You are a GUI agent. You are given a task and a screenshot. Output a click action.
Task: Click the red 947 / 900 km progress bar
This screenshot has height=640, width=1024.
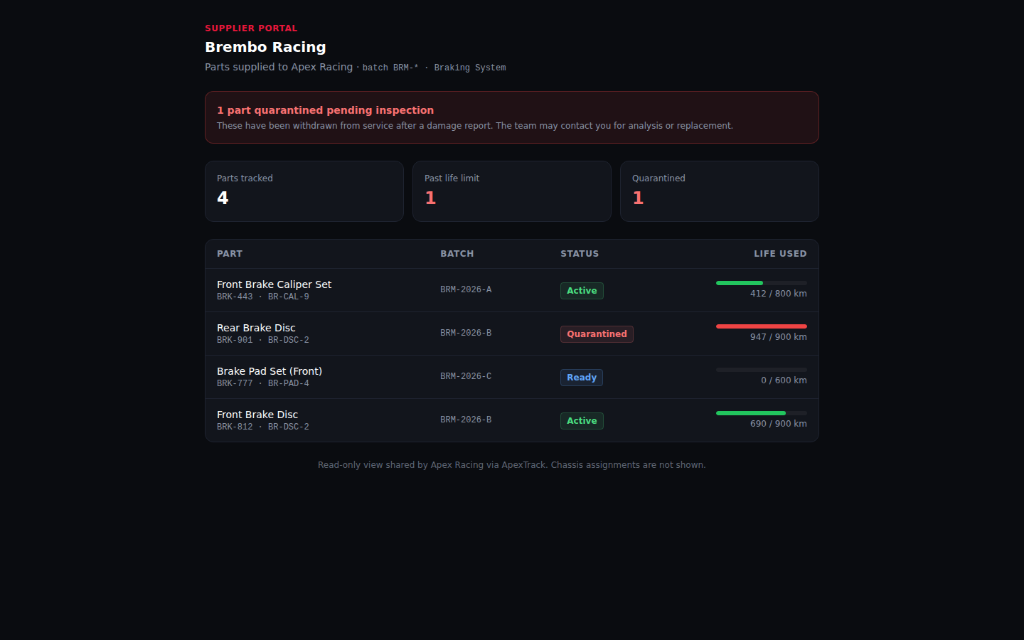[762, 326]
